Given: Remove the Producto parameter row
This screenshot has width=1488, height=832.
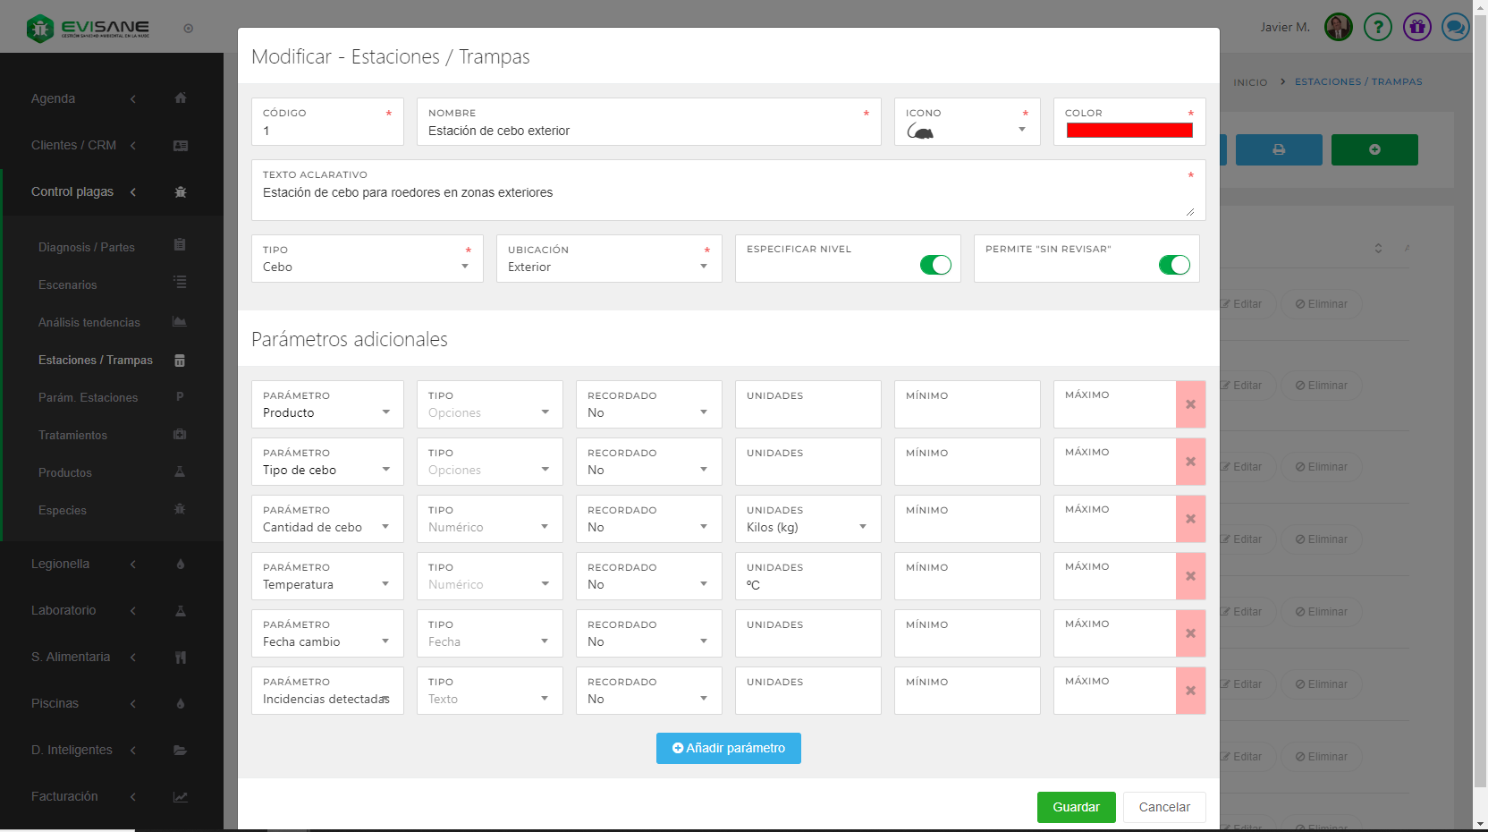Looking at the screenshot, I should click(1190, 404).
